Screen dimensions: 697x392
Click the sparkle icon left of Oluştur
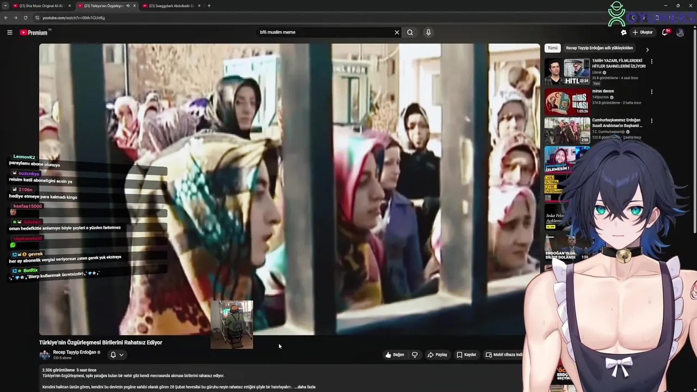pyautogui.click(x=624, y=32)
